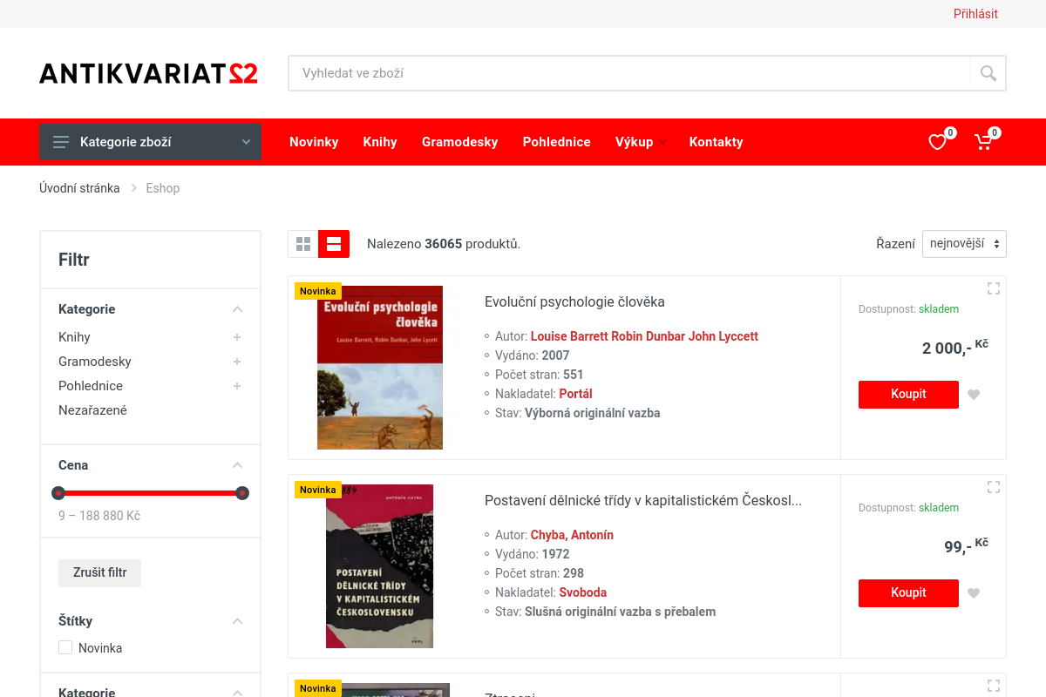The image size is (1046, 697).
Task: Open the Evoluční psychologie člověka cover thumbnail
Action: [x=380, y=368]
